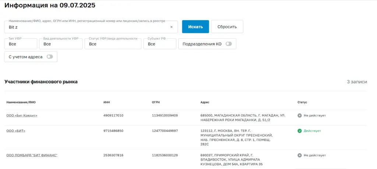Screen dimensions: 377x169
Task: Click the 3 записи counter
Action: [357, 82]
